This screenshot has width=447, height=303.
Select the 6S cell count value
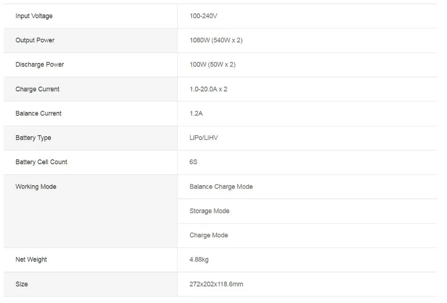click(193, 162)
